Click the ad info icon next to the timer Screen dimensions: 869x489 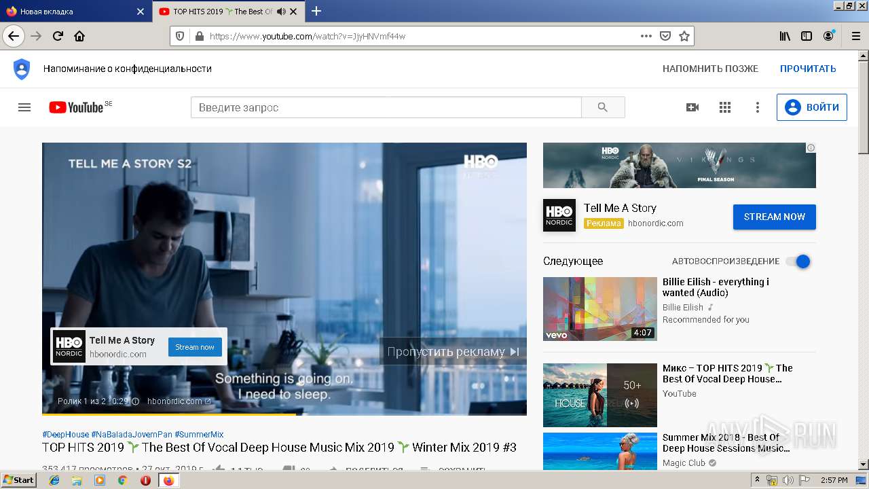click(135, 401)
